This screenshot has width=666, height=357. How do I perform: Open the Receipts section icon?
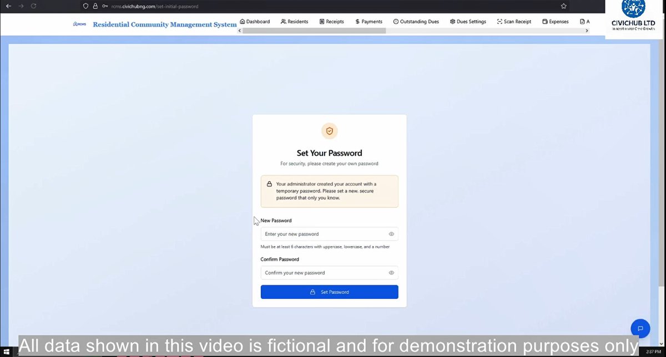321,21
